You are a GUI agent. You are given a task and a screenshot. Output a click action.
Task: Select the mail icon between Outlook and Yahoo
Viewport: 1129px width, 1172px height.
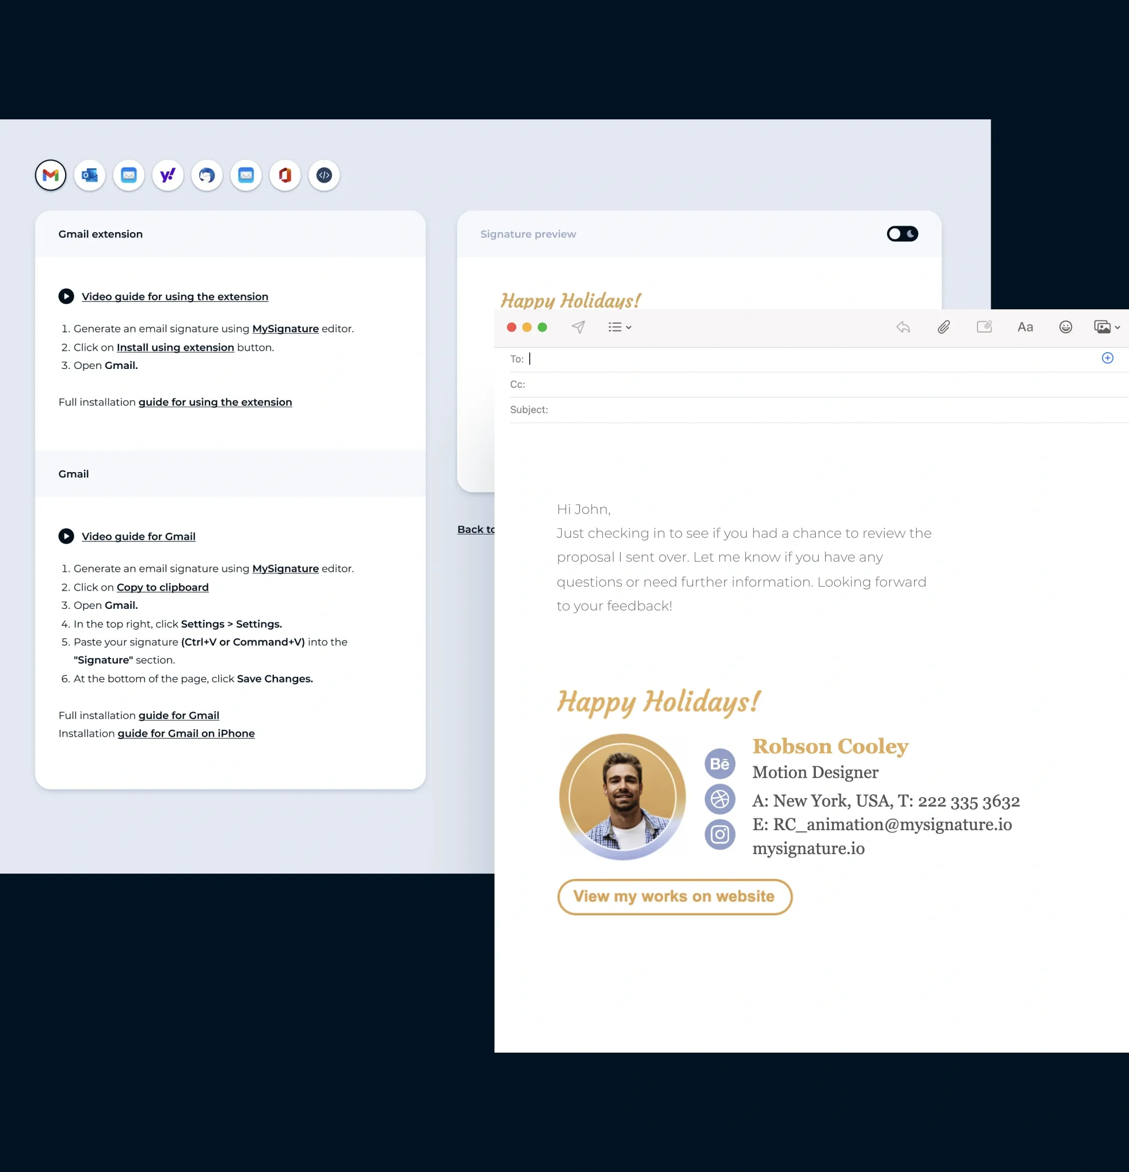pyautogui.click(x=129, y=175)
